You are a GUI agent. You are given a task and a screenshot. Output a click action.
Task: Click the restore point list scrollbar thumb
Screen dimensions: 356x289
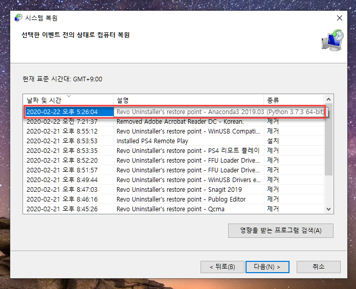[328, 140]
